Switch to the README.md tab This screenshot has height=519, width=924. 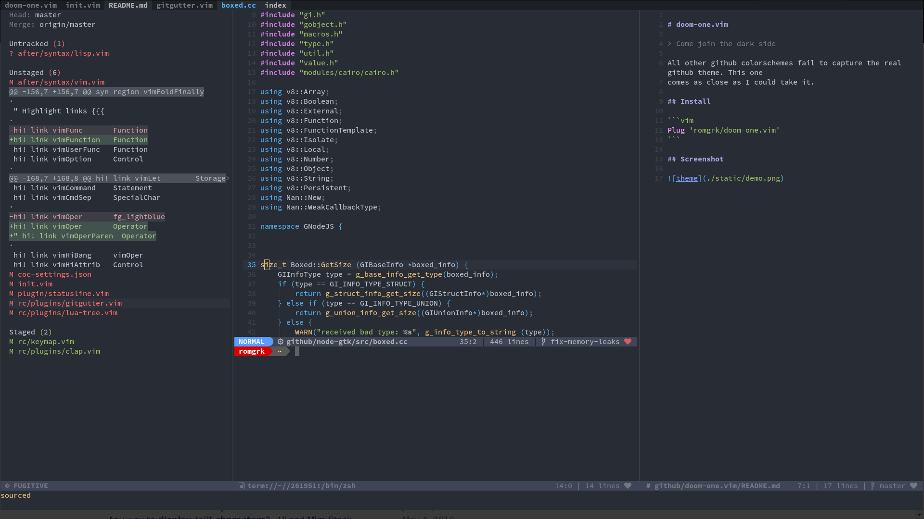128,5
